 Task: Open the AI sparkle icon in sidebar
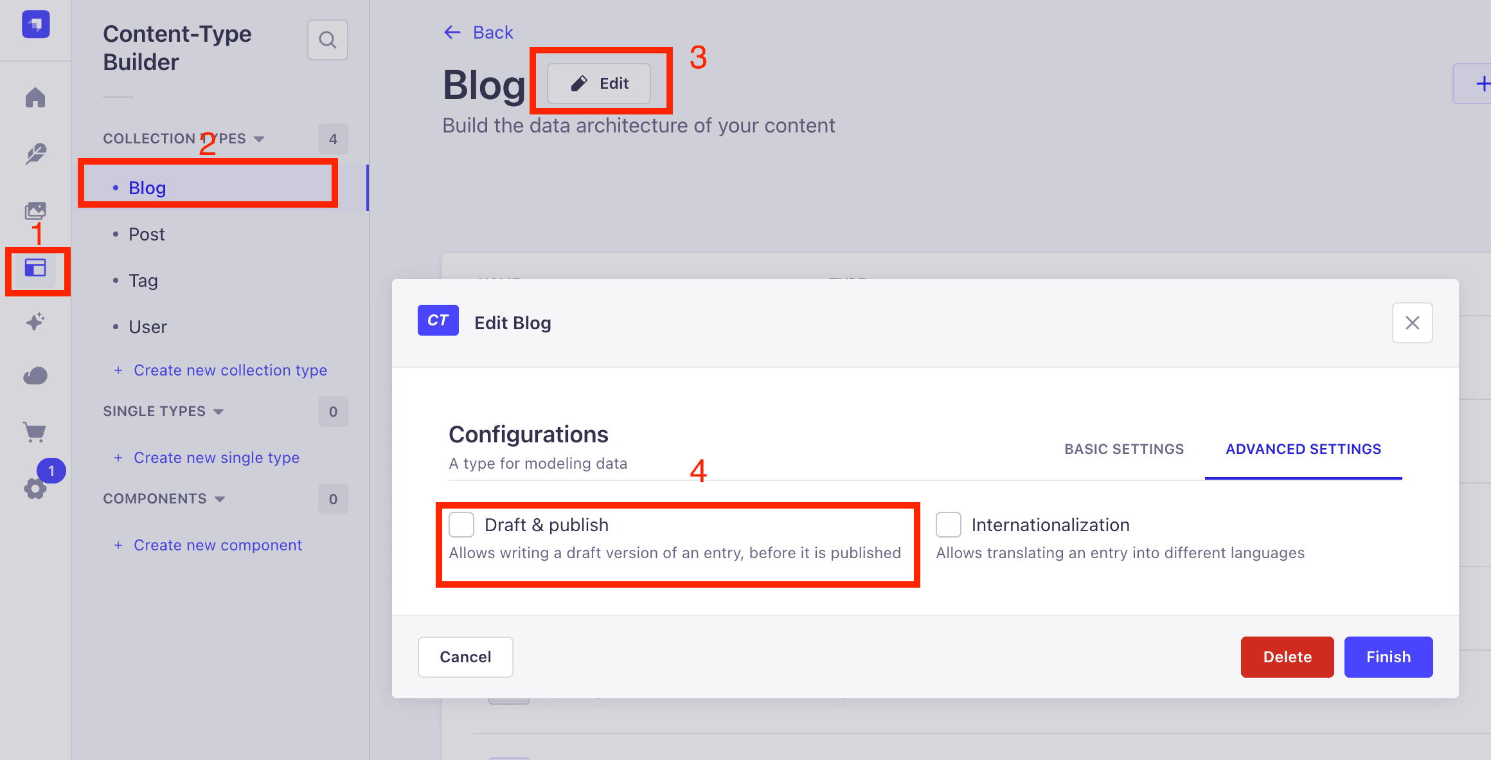click(35, 321)
